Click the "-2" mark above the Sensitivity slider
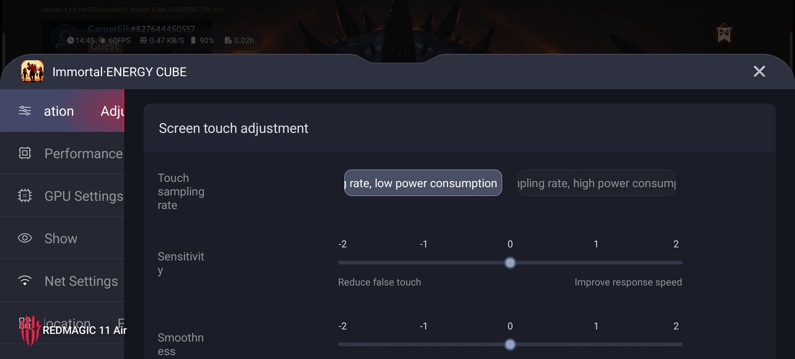This screenshot has width=795, height=359. coord(343,244)
